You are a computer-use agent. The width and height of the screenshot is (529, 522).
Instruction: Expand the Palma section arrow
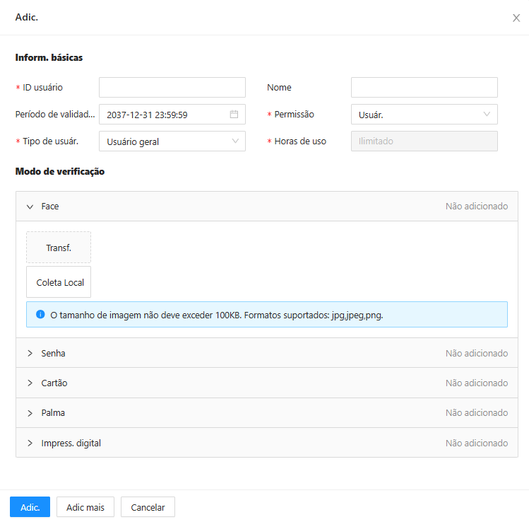[x=30, y=413]
